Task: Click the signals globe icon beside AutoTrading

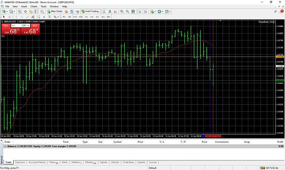Action: 77,11
